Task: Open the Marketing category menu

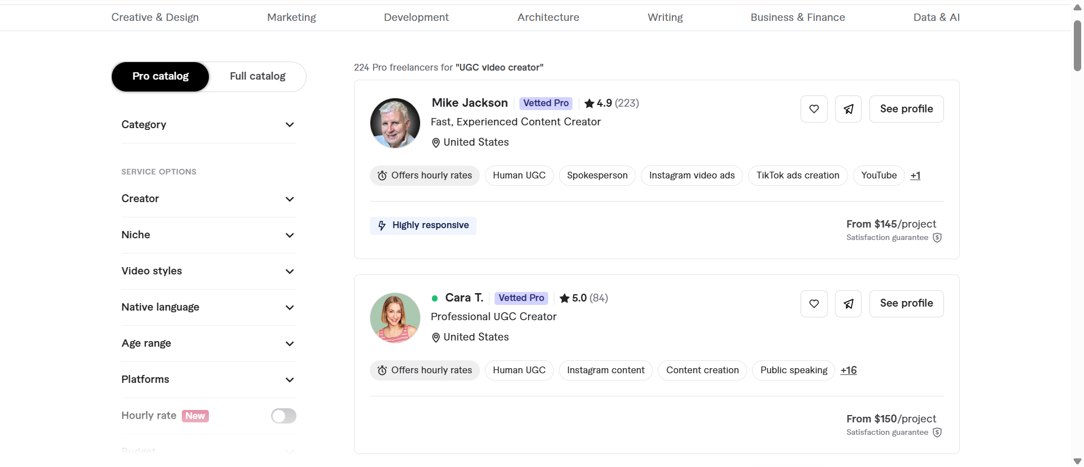Action: (291, 18)
